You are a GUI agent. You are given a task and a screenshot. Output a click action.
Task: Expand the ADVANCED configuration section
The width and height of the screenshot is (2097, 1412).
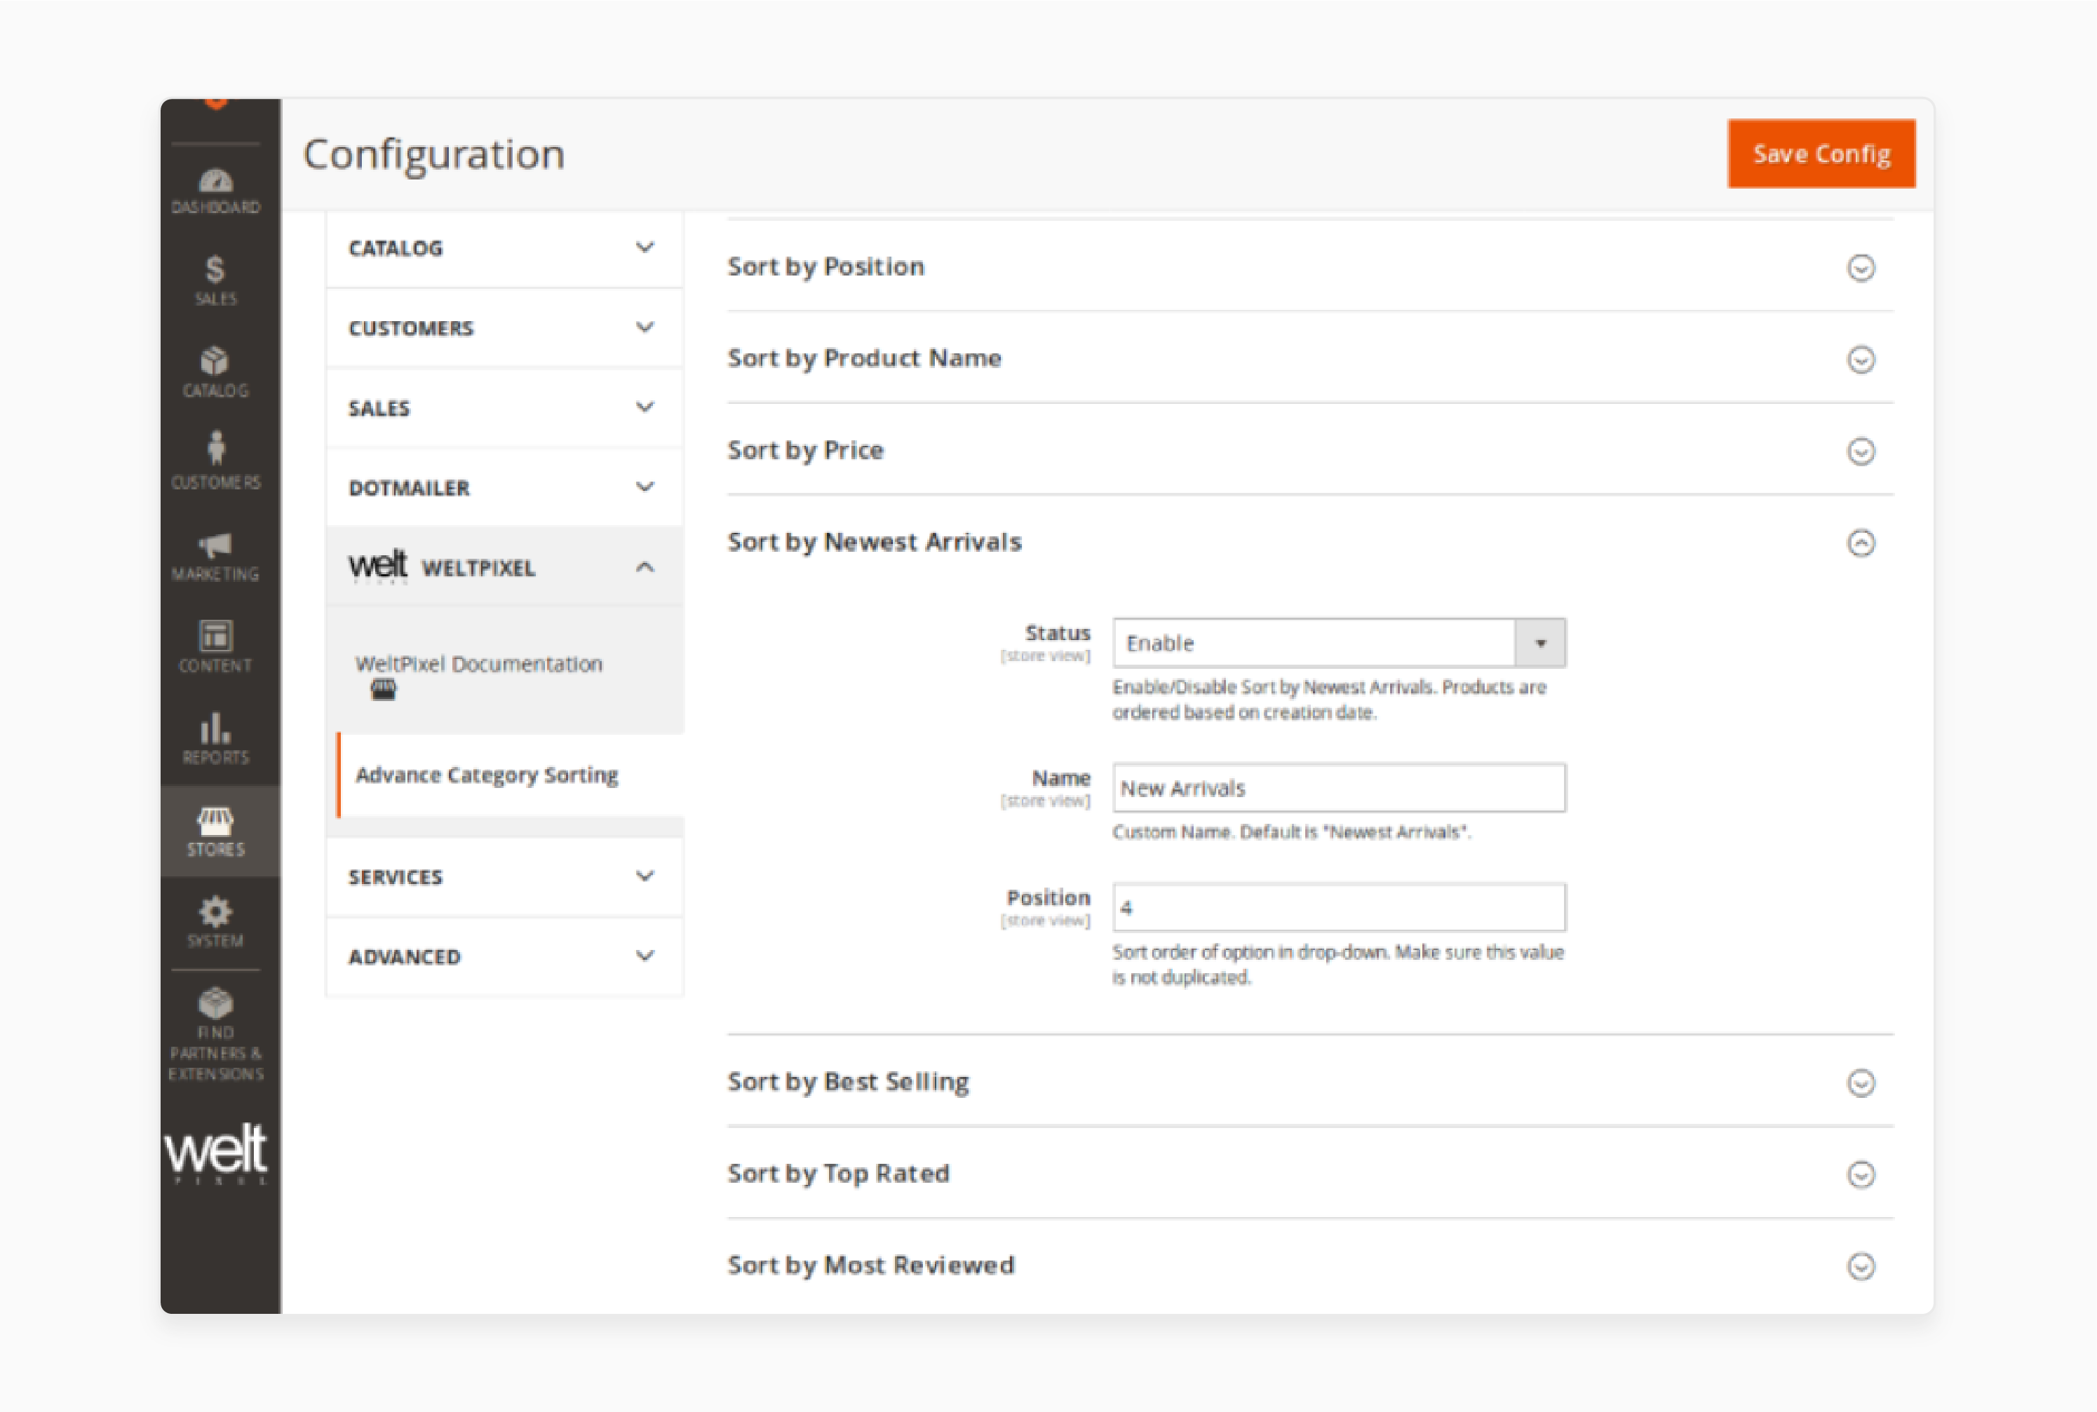[x=504, y=956]
